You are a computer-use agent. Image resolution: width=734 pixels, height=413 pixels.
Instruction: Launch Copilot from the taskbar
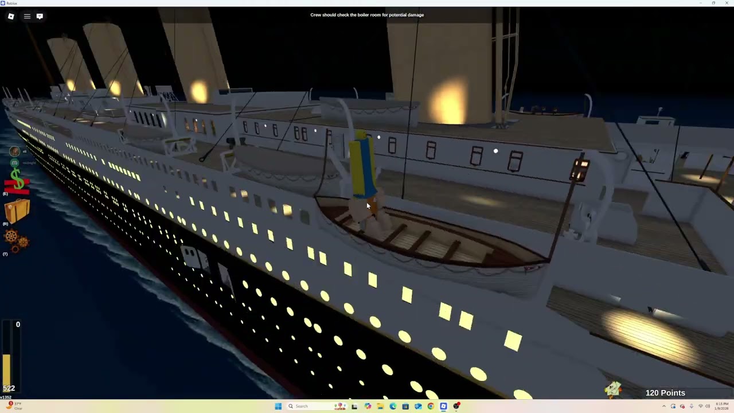click(368, 406)
